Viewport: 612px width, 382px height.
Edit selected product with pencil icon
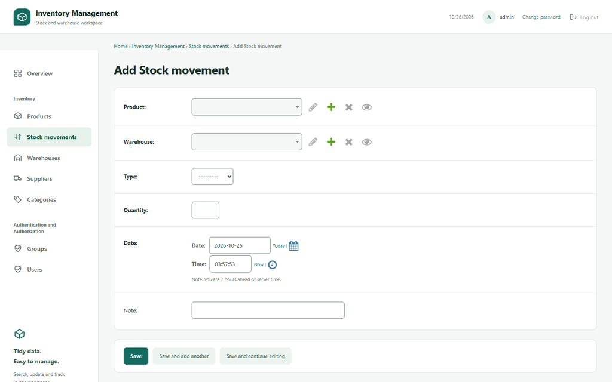[x=313, y=107]
